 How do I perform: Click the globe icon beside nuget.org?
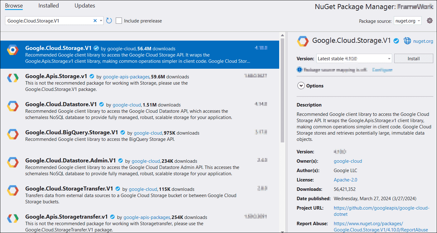coord(407,41)
